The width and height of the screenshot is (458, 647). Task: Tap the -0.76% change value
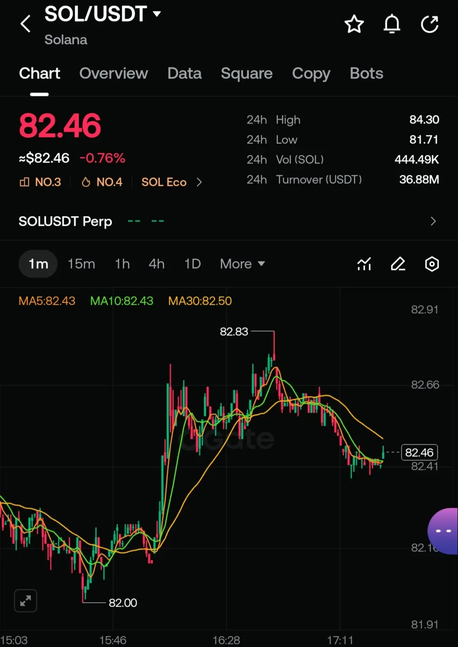103,158
